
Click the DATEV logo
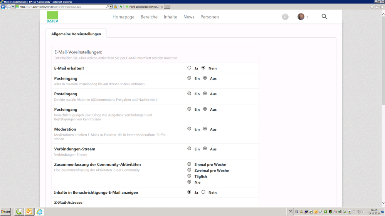52,17
